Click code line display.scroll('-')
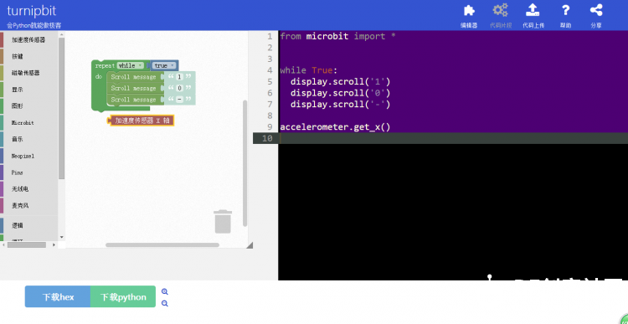Image resolution: width=628 pixels, height=324 pixels. coord(340,105)
